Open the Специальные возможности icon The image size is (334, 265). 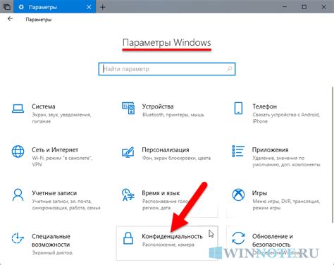pos(18,238)
